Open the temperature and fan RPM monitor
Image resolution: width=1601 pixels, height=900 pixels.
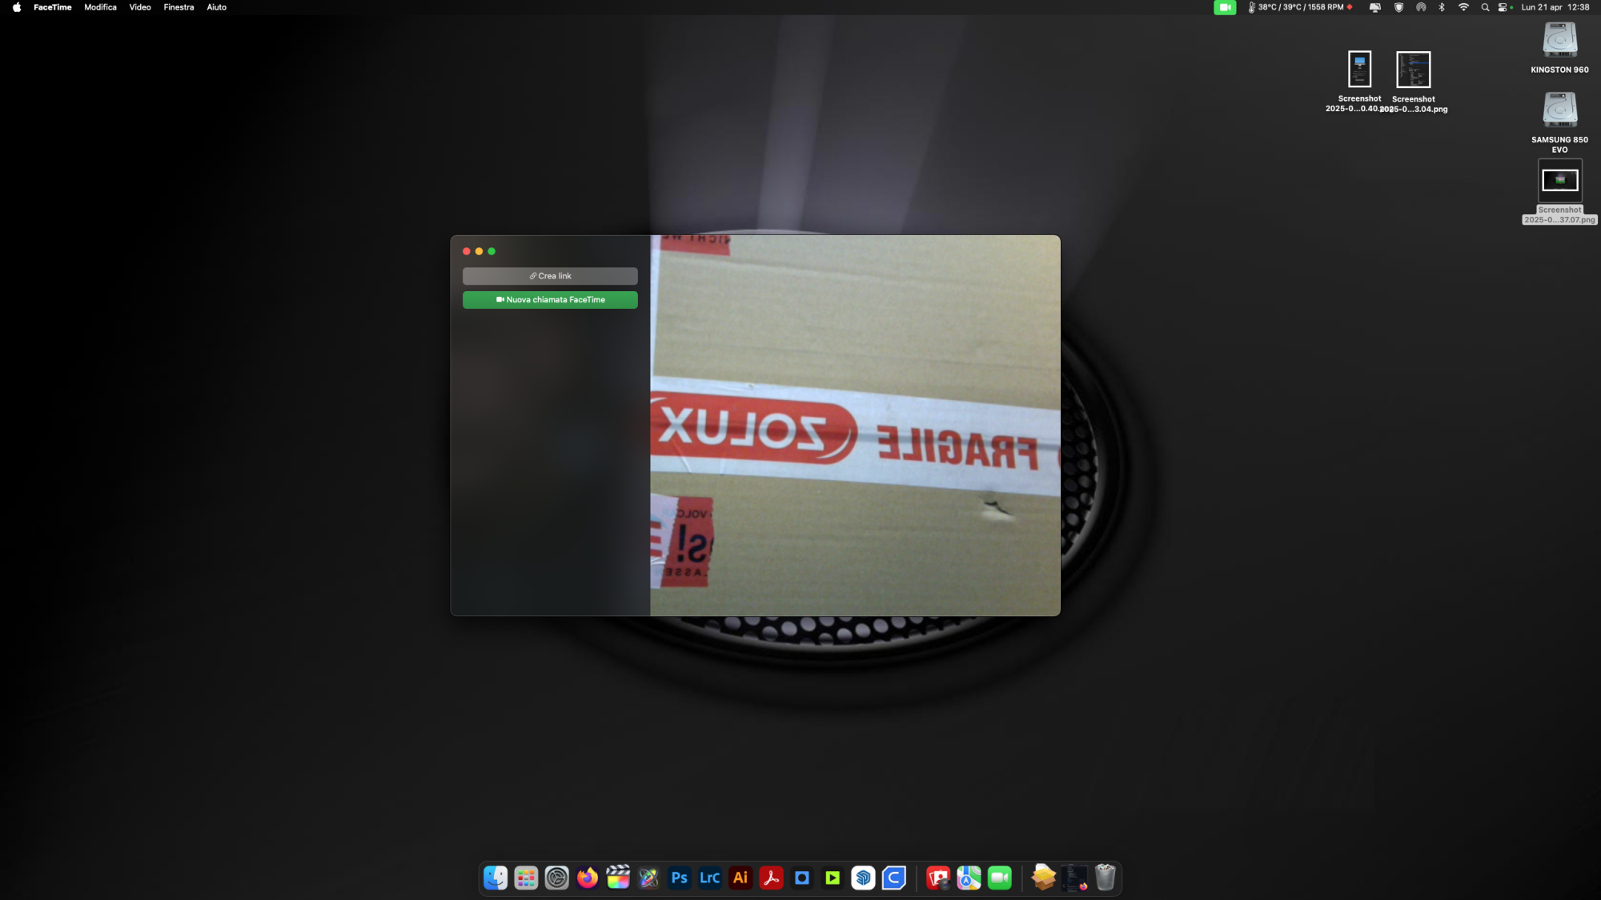pos(1300,7)
